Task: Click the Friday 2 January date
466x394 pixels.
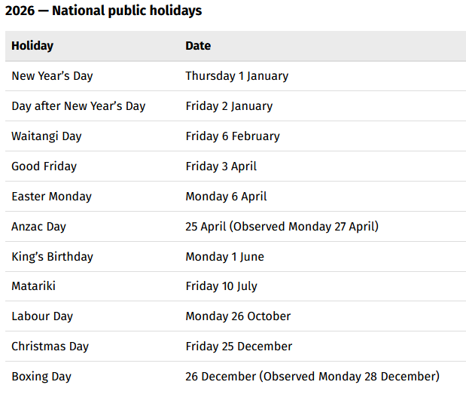Action: pyautogui.click(x=229, y=106)
